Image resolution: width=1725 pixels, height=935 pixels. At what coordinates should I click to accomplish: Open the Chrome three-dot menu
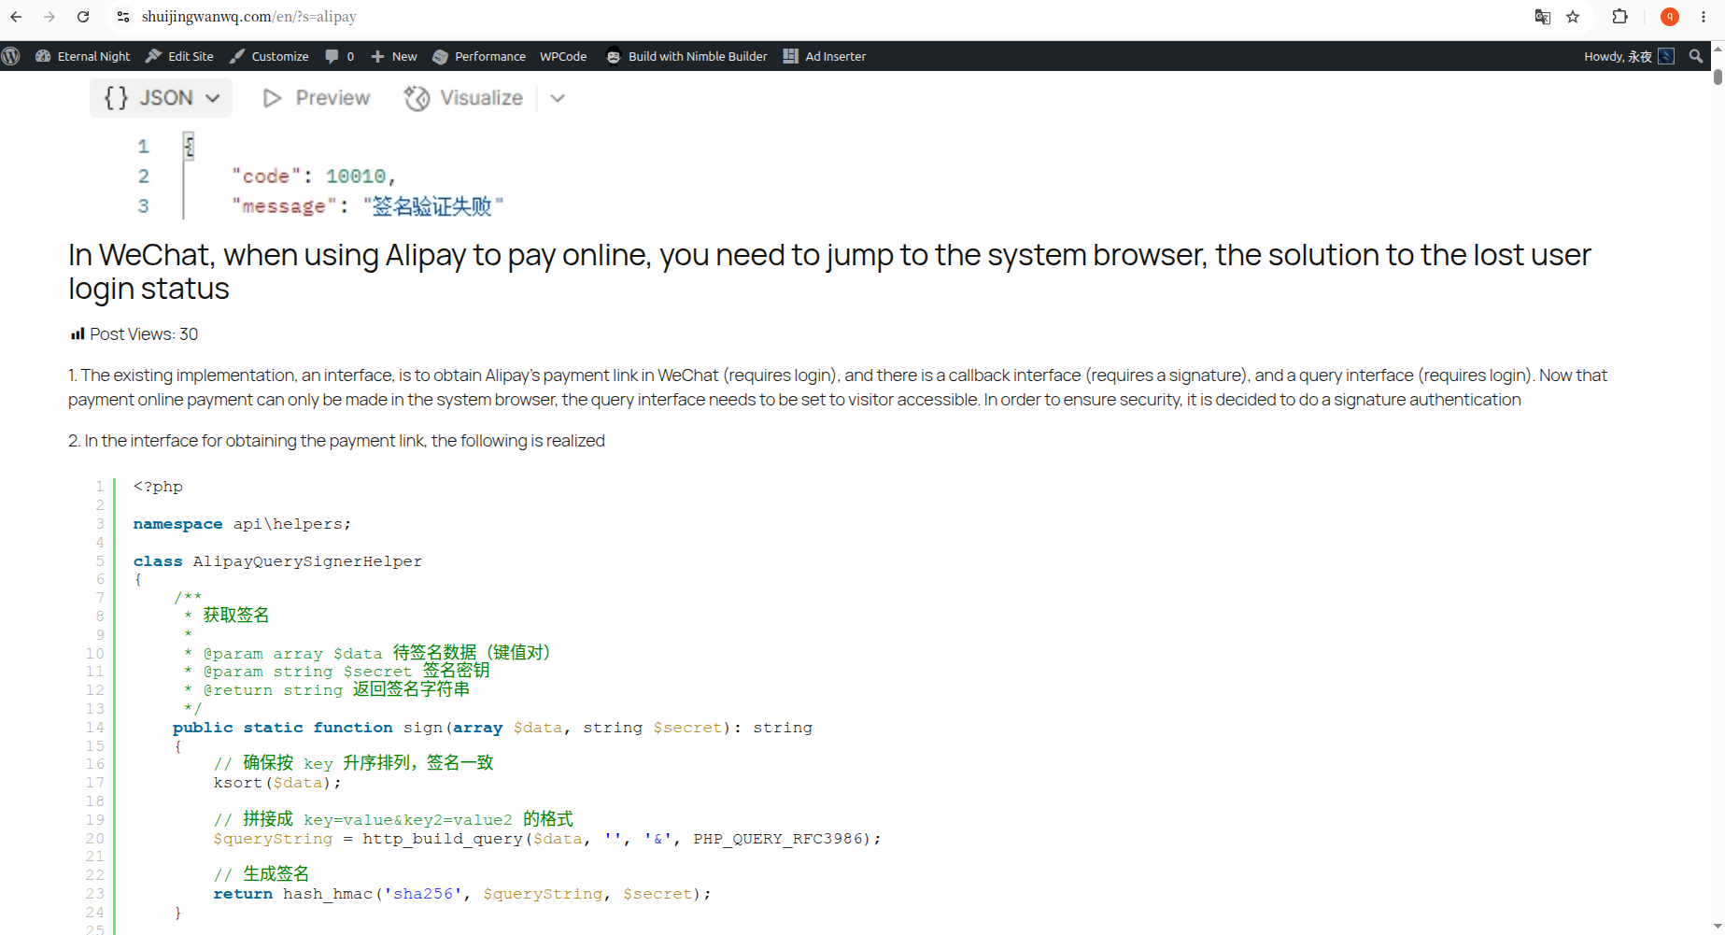click(x=1704, y=17)
